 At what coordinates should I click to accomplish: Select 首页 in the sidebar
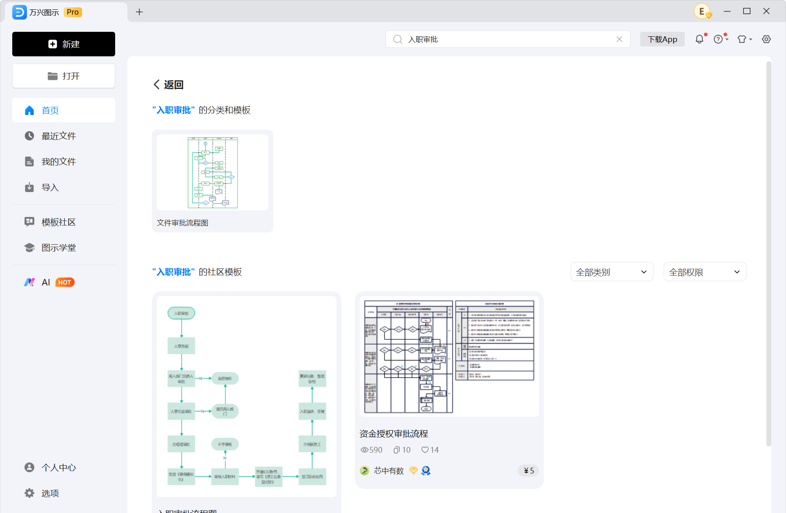[64, 110]
